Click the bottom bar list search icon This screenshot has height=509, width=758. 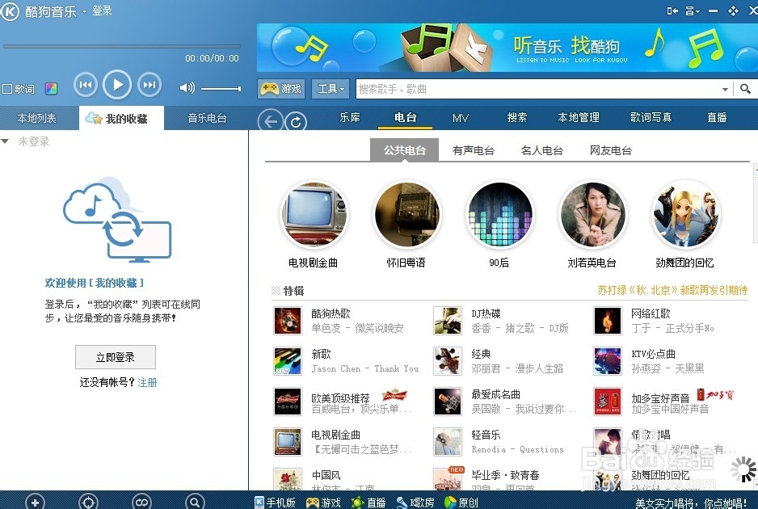(x=194, y=503)
